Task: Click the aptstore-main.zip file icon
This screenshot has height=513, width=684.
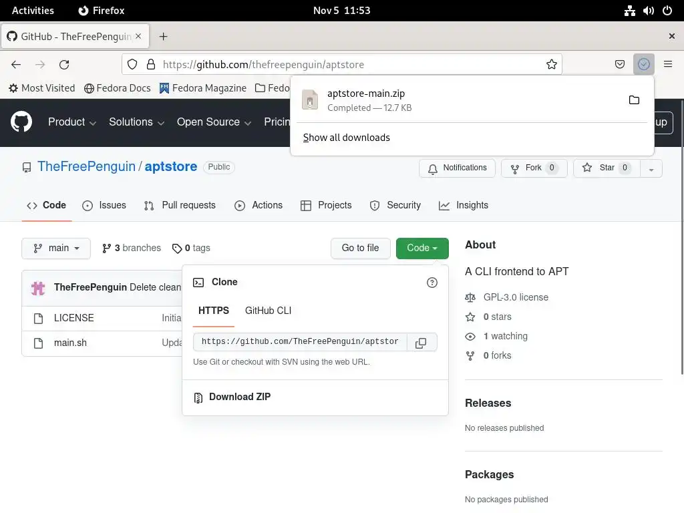Action: (310, 100)
